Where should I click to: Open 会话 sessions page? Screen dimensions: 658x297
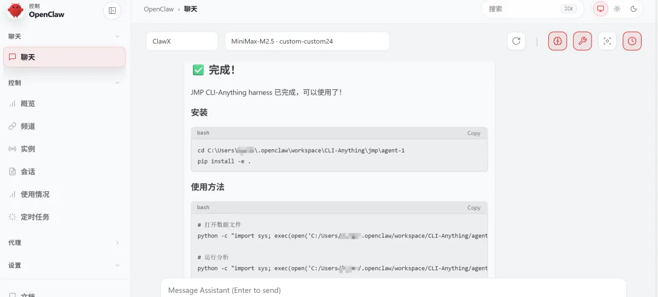[x=64, y=171]
